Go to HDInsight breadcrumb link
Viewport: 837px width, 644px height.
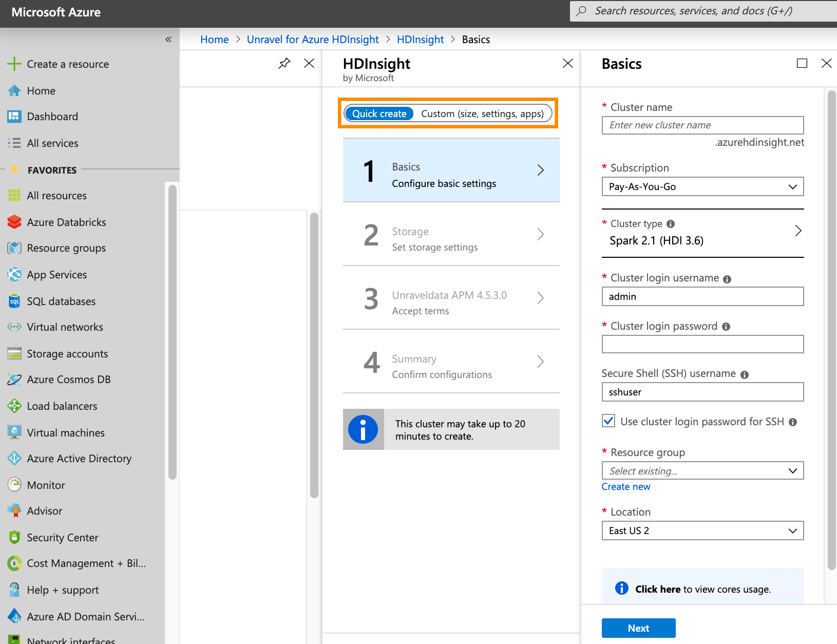pos(420,40)
